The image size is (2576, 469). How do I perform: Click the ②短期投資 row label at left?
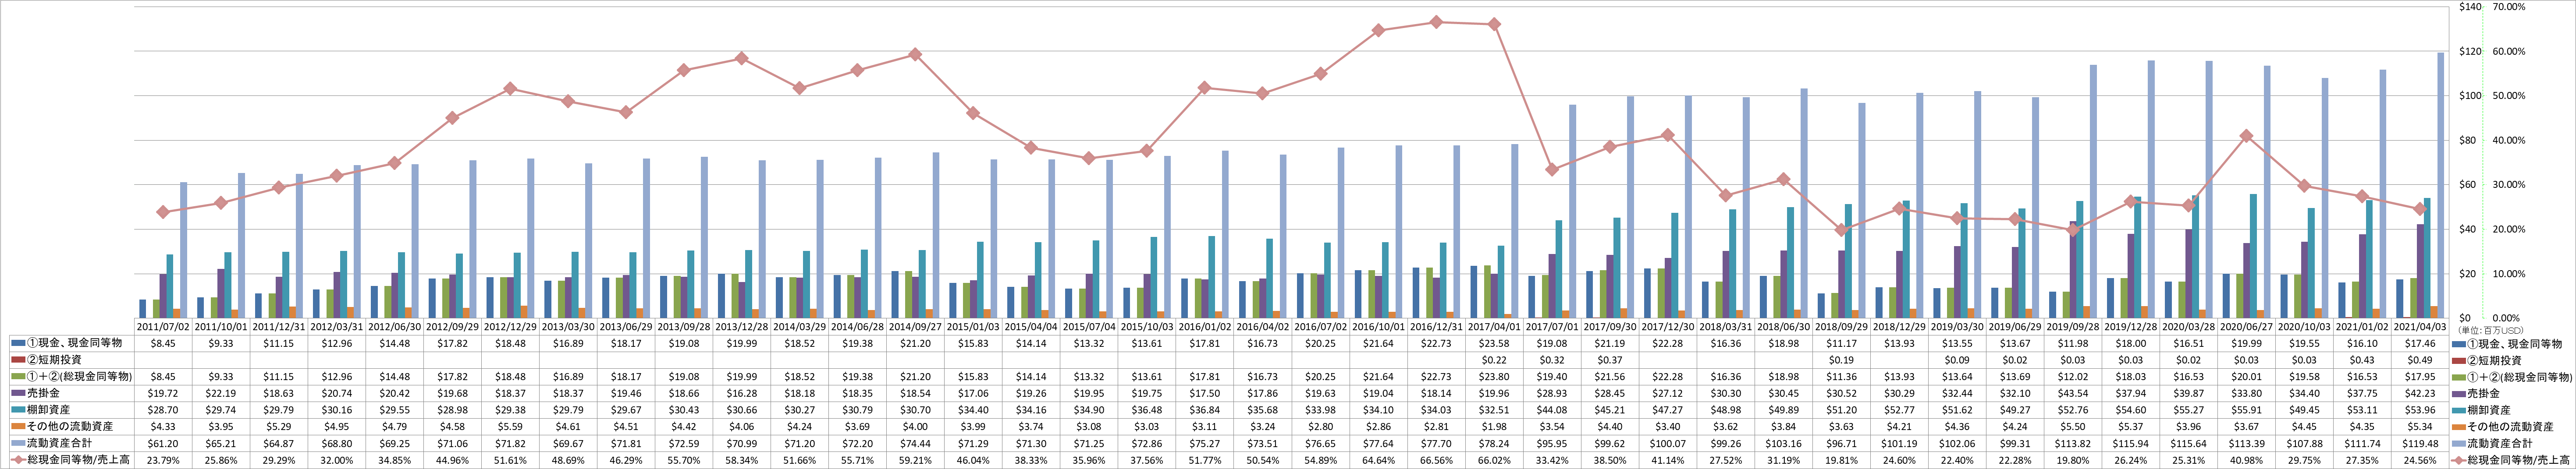tap(54, 360)
